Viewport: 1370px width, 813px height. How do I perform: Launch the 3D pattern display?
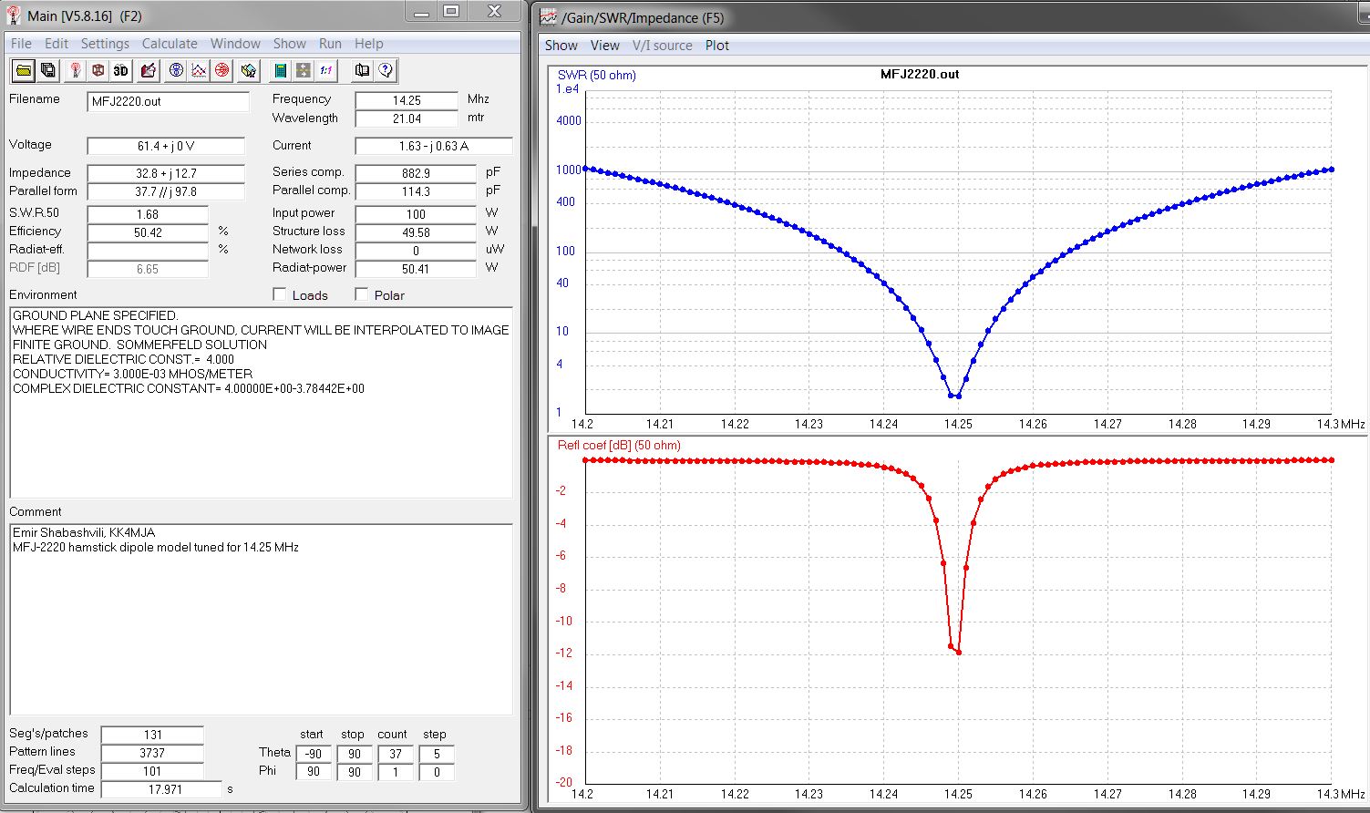(x=119, y=70)
